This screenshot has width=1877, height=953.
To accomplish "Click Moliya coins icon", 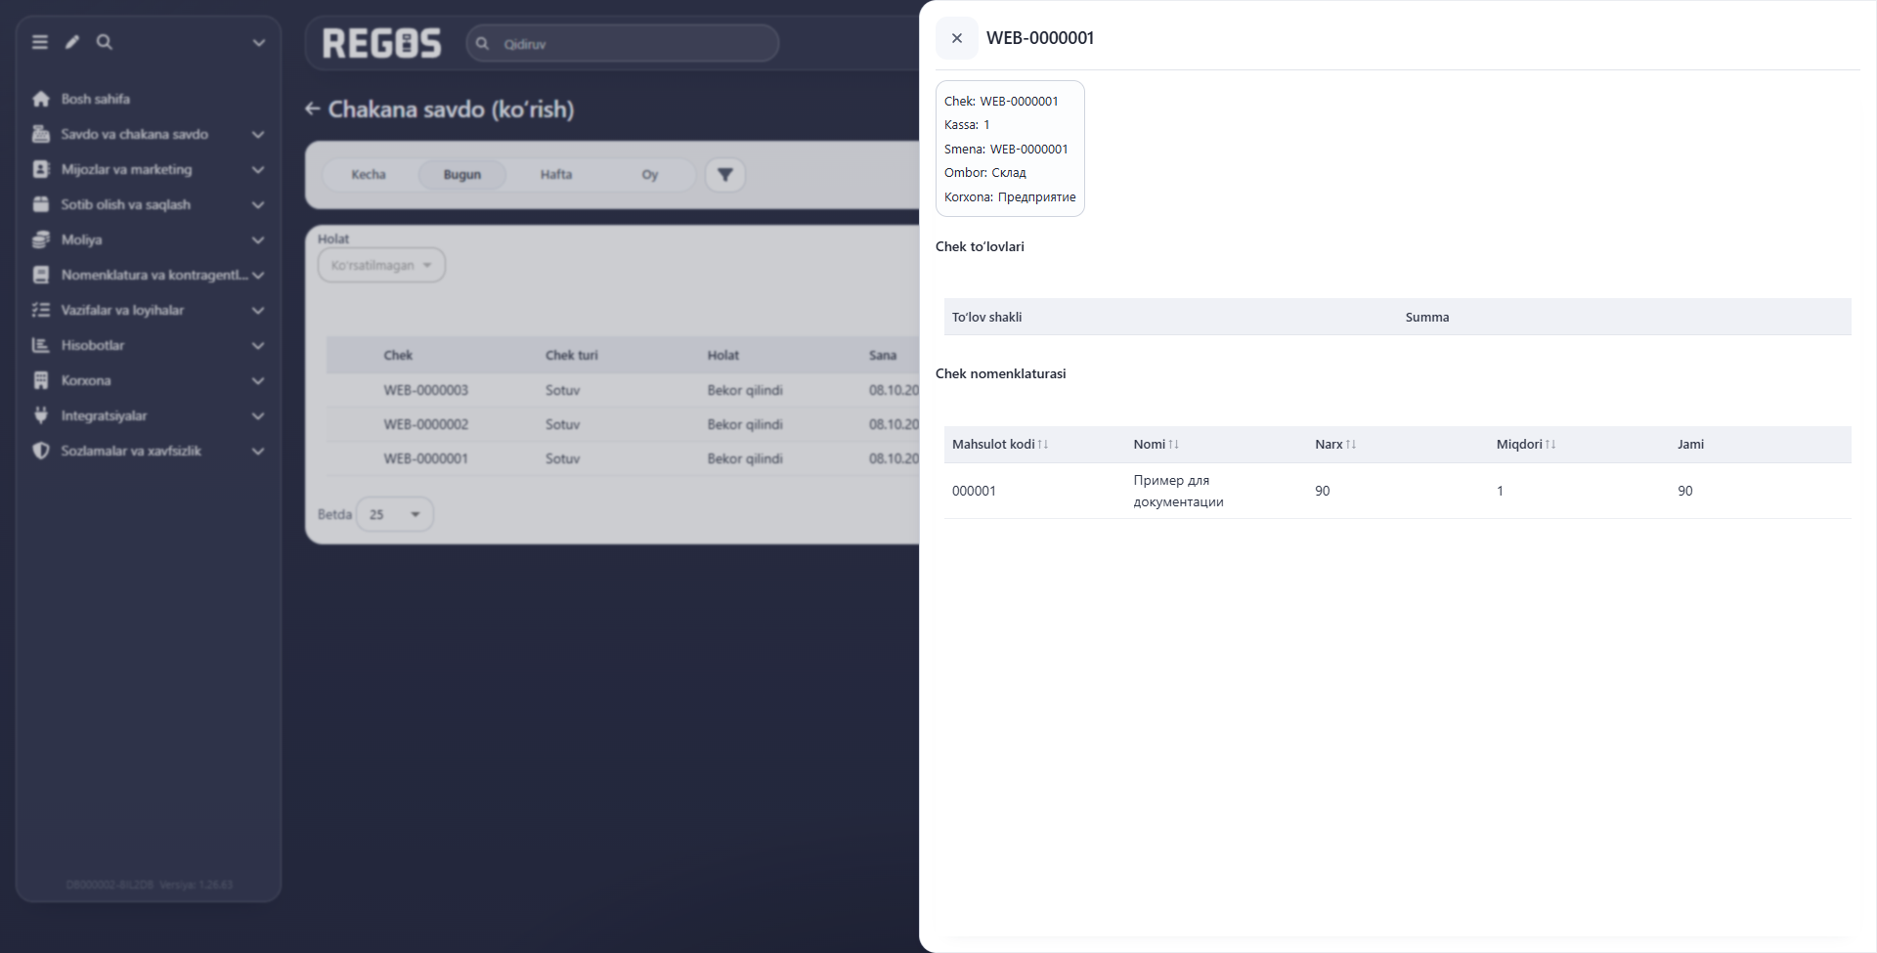I will coord(41,239).
